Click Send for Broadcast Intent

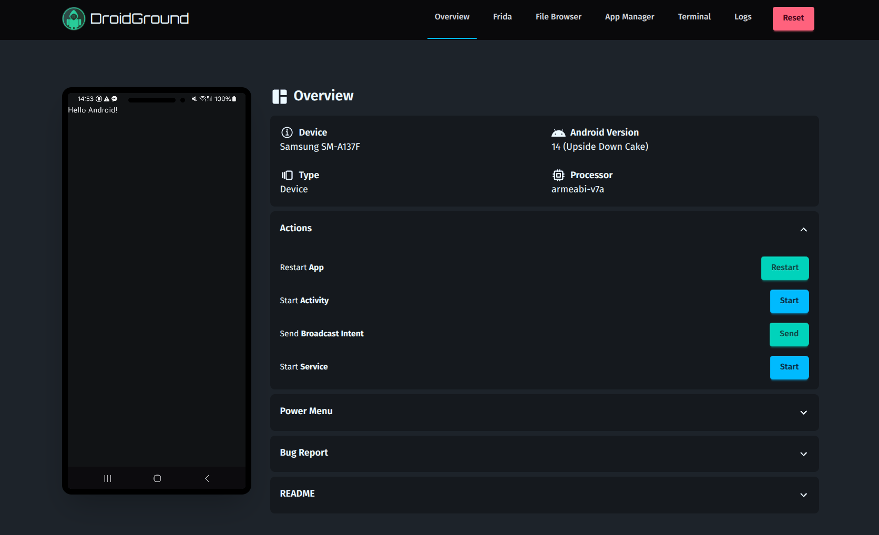(x=789, y=334)
